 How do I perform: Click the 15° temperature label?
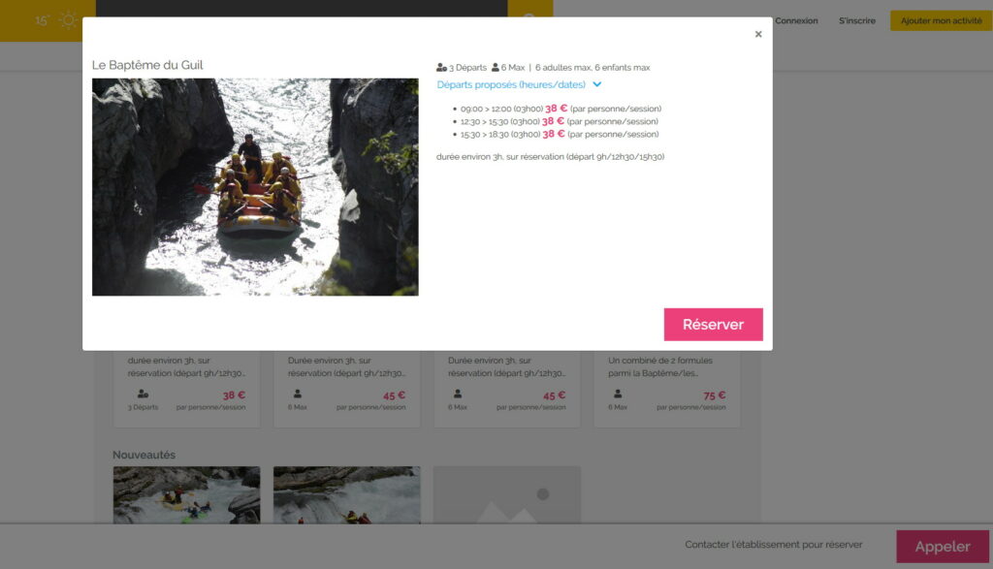click(42, 20)
